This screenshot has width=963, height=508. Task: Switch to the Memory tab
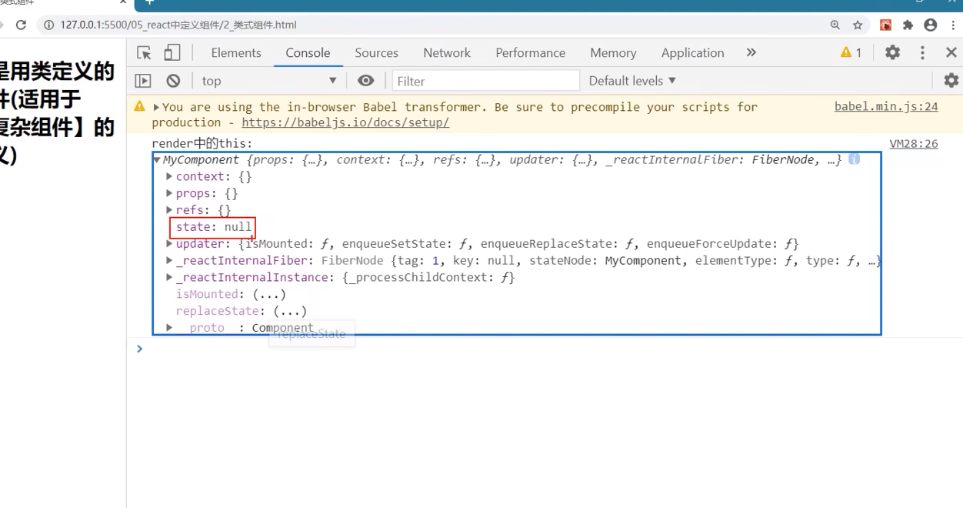[613, 52]
